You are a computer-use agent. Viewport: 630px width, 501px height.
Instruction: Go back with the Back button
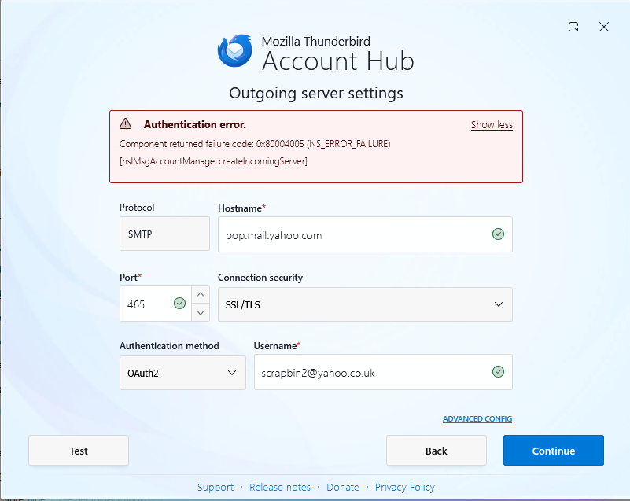coord(437,451)
